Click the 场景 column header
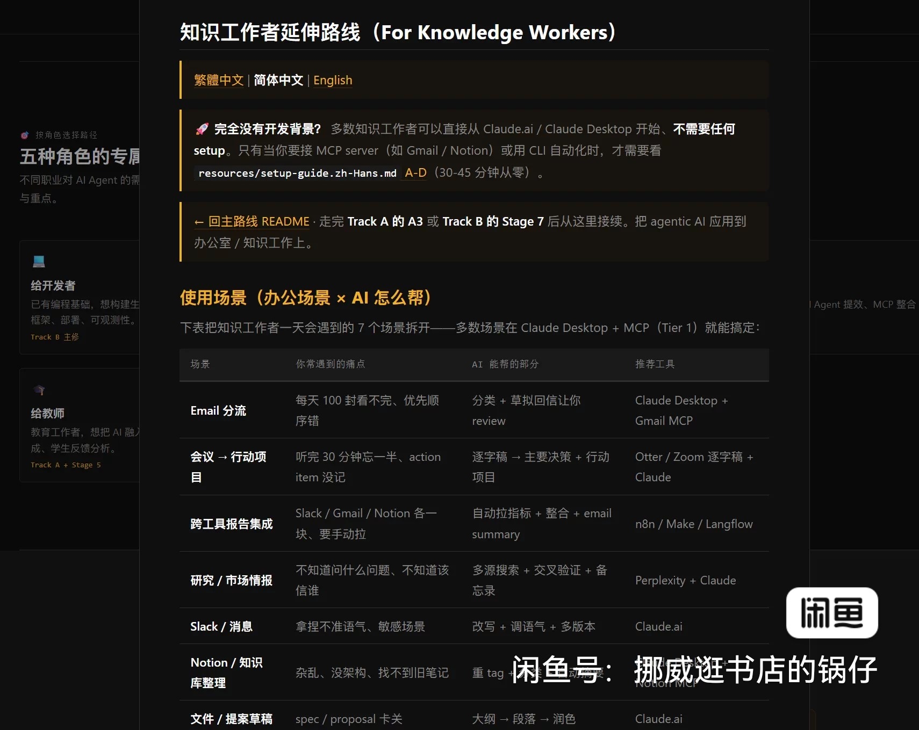The width and height of the screenshot is (919, 730). tap(200, 364)
